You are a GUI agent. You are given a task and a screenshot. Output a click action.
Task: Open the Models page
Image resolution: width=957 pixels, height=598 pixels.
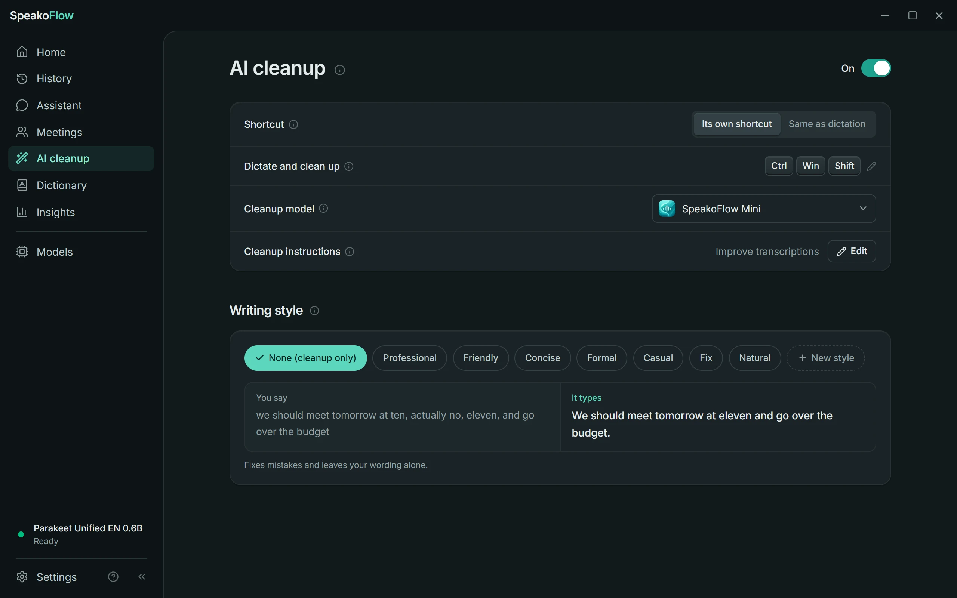point(81,252)
